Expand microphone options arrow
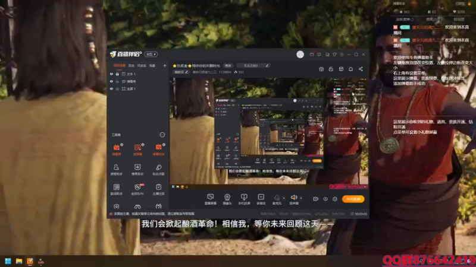 pos(284,198)
